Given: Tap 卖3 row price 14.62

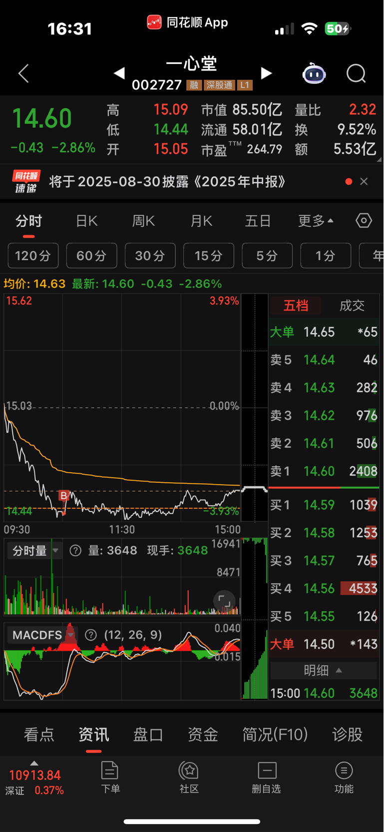Looking at the screenshot, I should pyautogui.click(x=324, y=415).
